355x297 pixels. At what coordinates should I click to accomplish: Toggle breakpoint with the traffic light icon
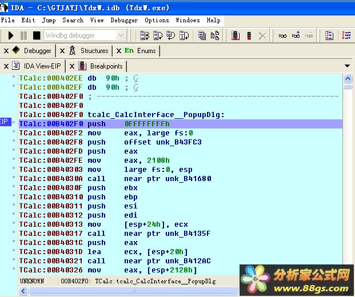coord(249,36)
